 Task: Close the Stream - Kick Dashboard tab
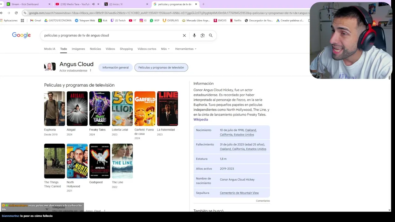coord(49,4)
